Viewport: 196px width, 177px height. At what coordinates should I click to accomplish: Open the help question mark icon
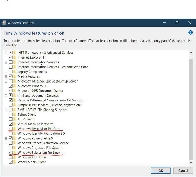(x=190, y=33)
